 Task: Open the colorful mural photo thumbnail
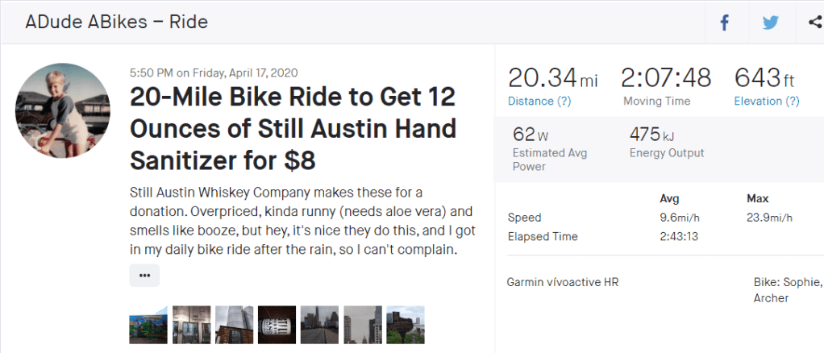[x=148, y=325]
